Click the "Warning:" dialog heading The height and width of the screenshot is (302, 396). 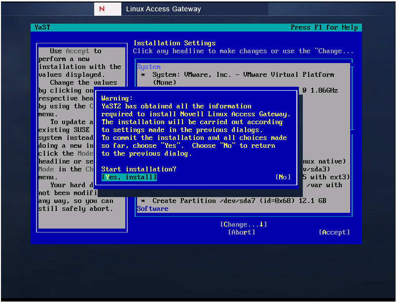pos(117,98)
